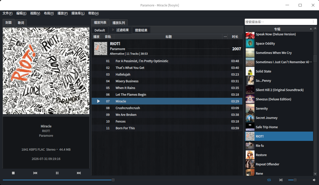Open the search box options menu

coord(313,22)
